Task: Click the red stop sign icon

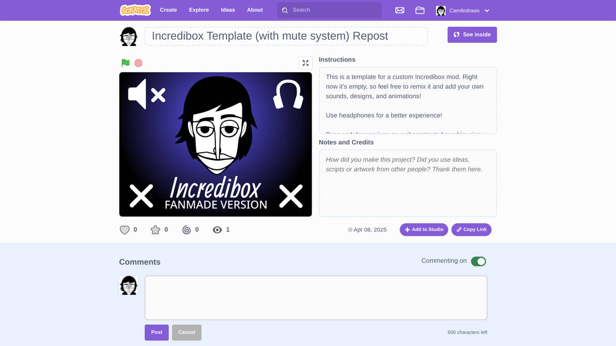Action: tap(138, 62)
